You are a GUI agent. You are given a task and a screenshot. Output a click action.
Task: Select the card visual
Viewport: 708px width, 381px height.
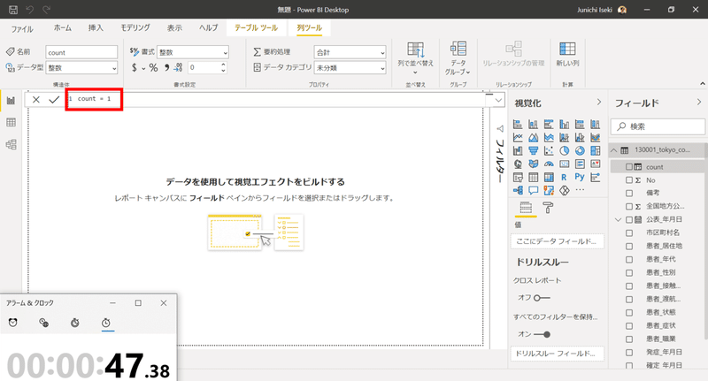564,164
